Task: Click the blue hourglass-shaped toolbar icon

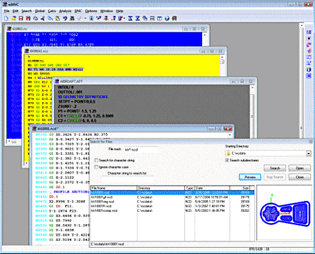Action: [x=131, y=18]
